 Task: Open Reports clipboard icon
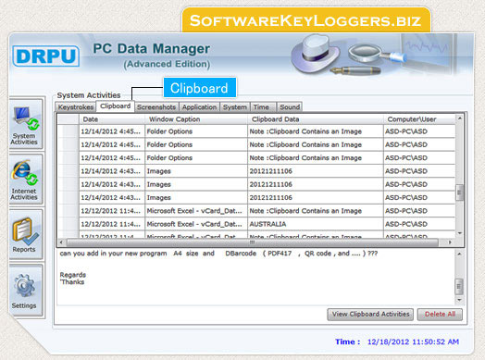pos(25,235)
